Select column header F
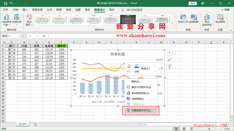This screenshot has height=131, width=234. 74,42
